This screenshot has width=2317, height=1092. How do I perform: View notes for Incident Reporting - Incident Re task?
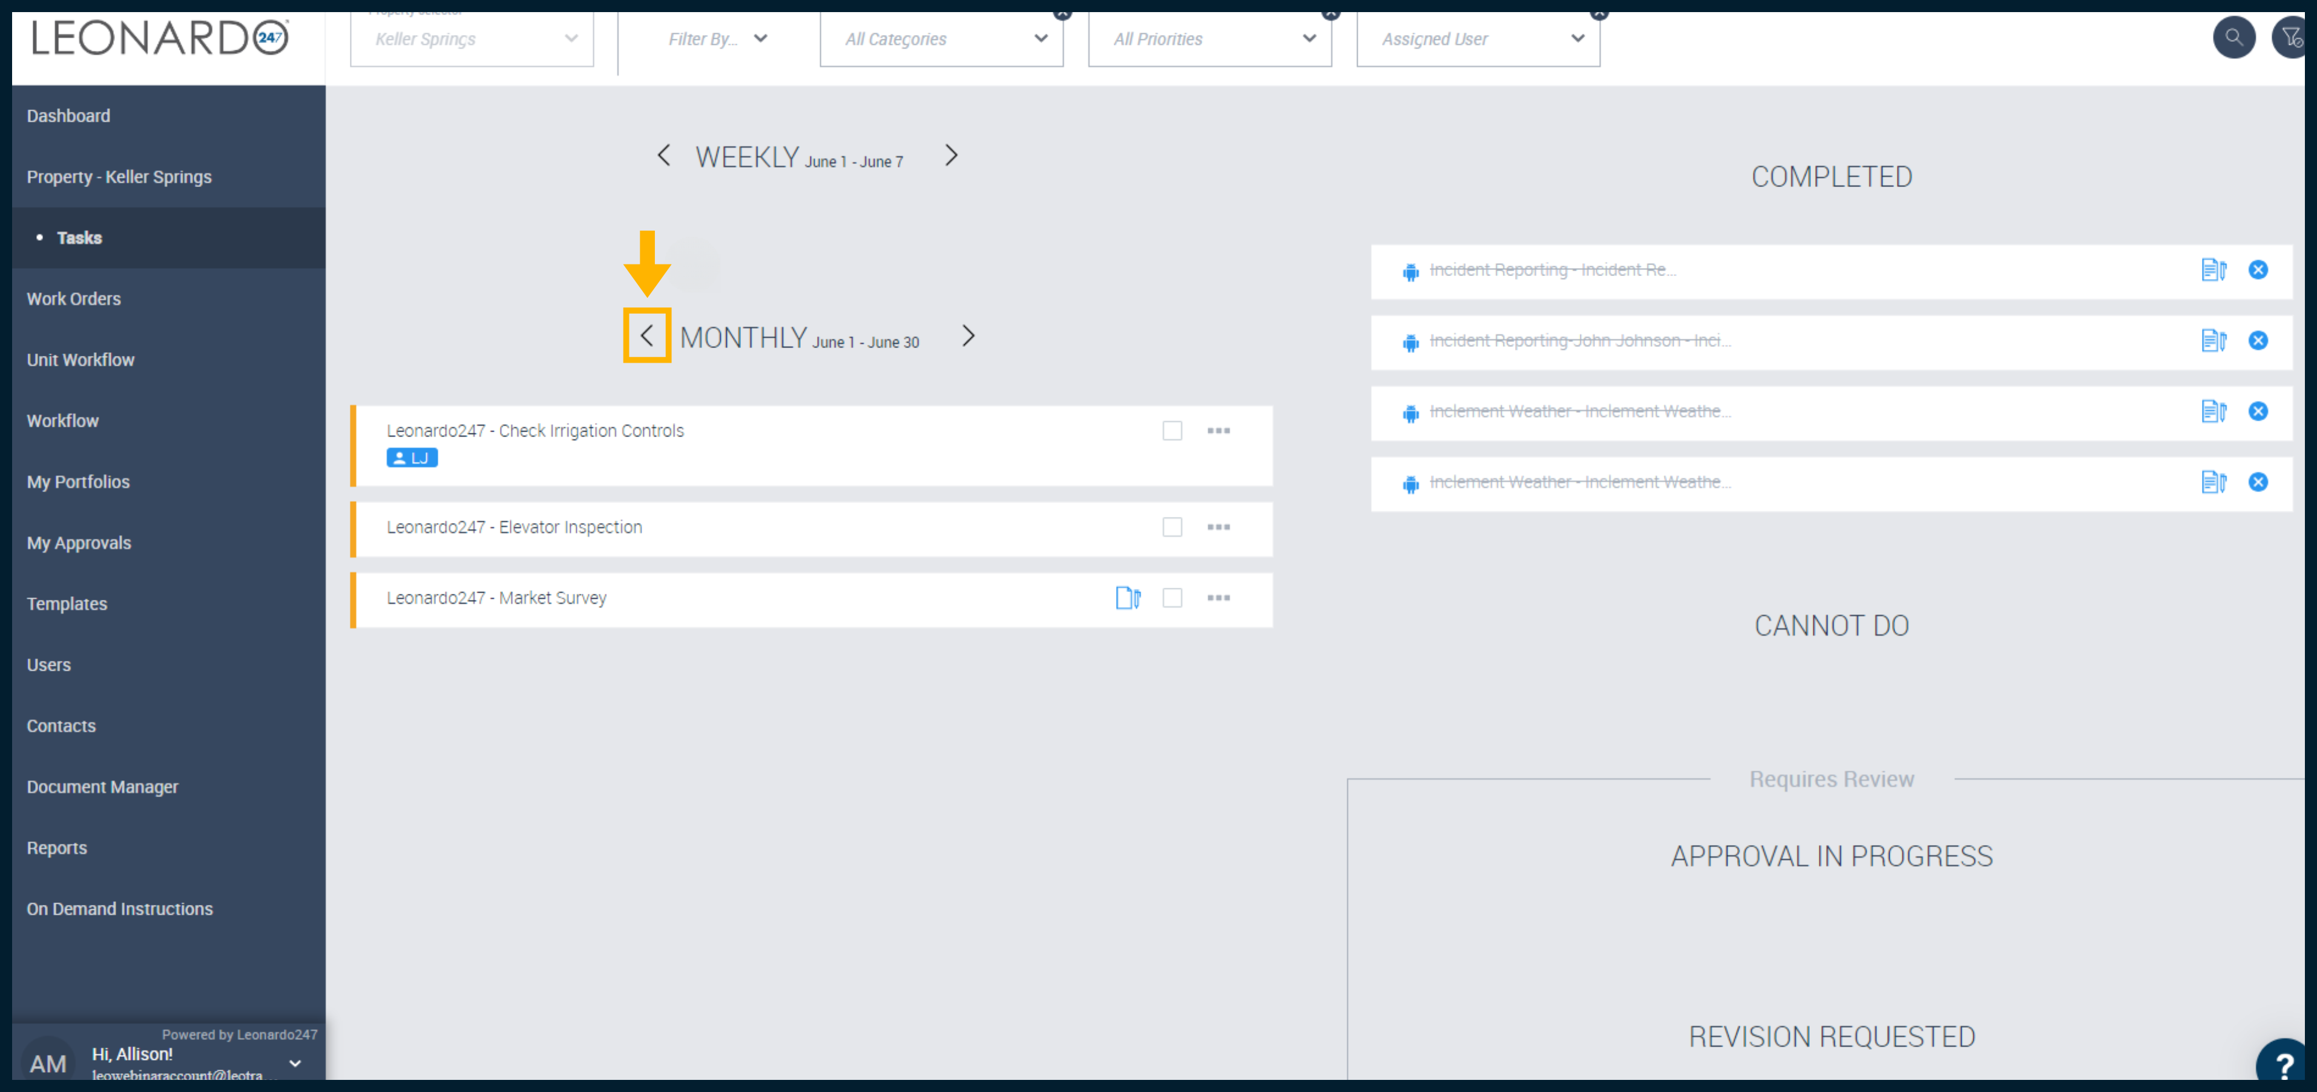coord(2213,270)
